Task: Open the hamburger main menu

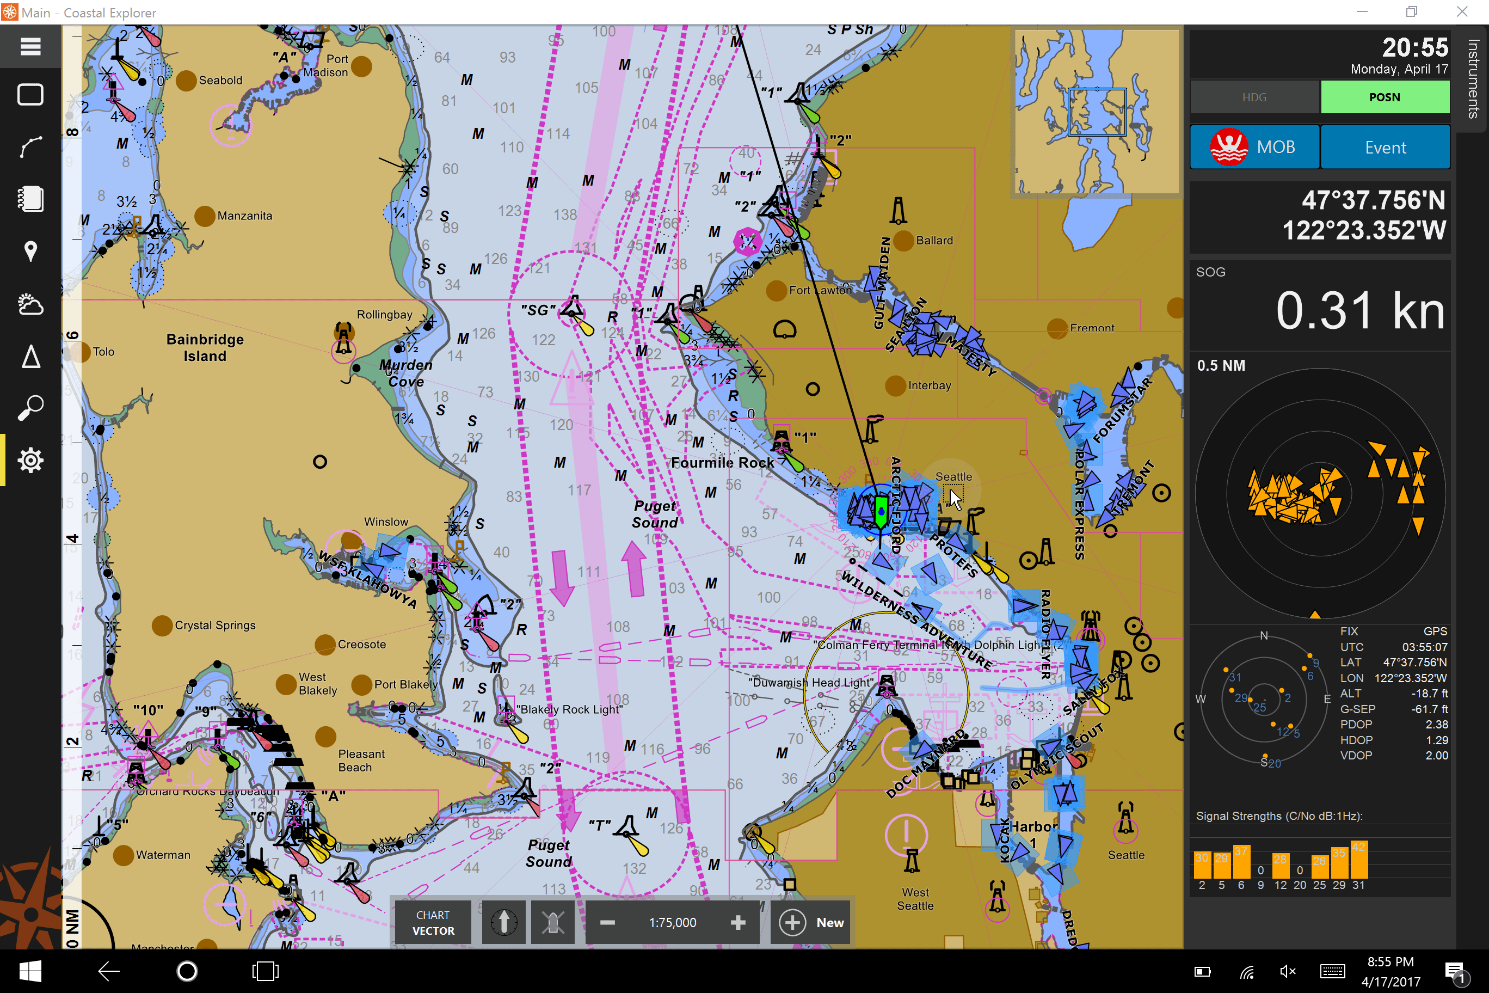Action: coord(30,46)
